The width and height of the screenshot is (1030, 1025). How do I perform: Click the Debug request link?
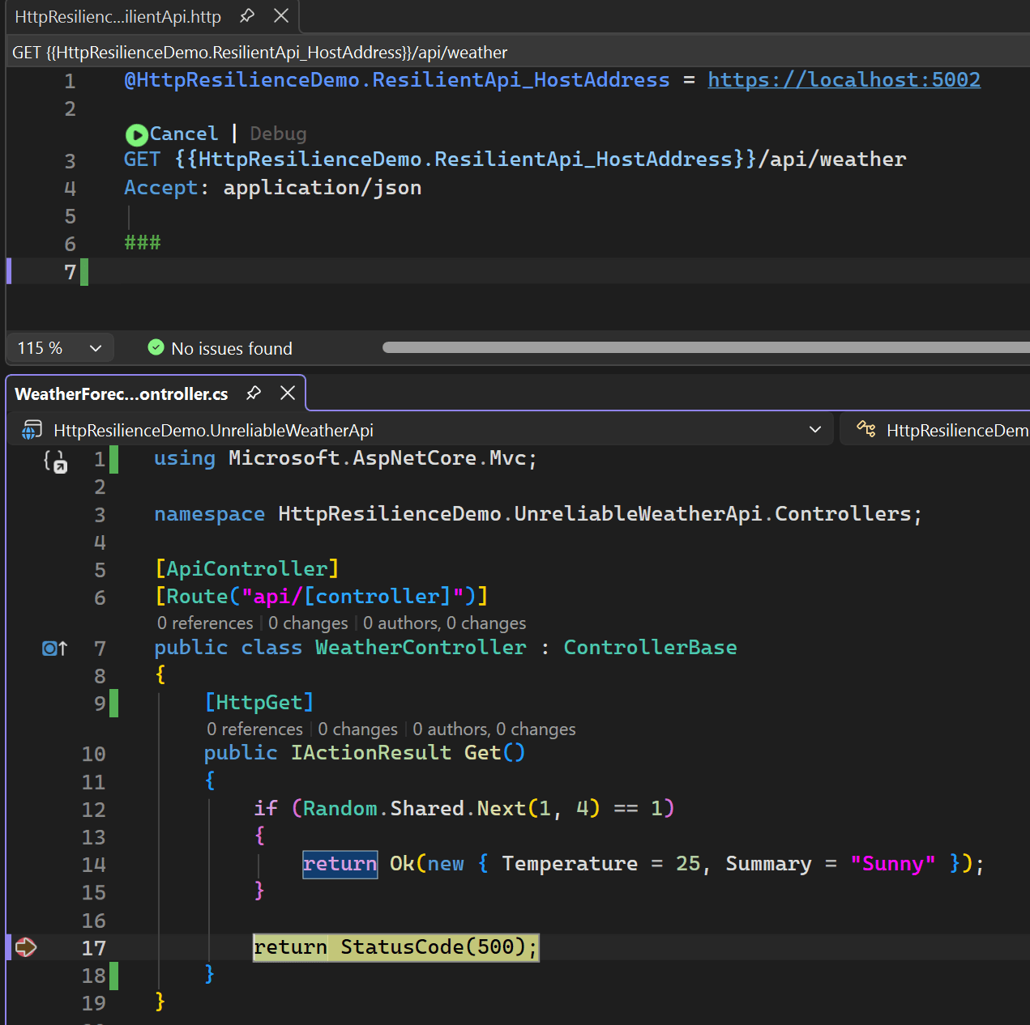tap(278, 134)
